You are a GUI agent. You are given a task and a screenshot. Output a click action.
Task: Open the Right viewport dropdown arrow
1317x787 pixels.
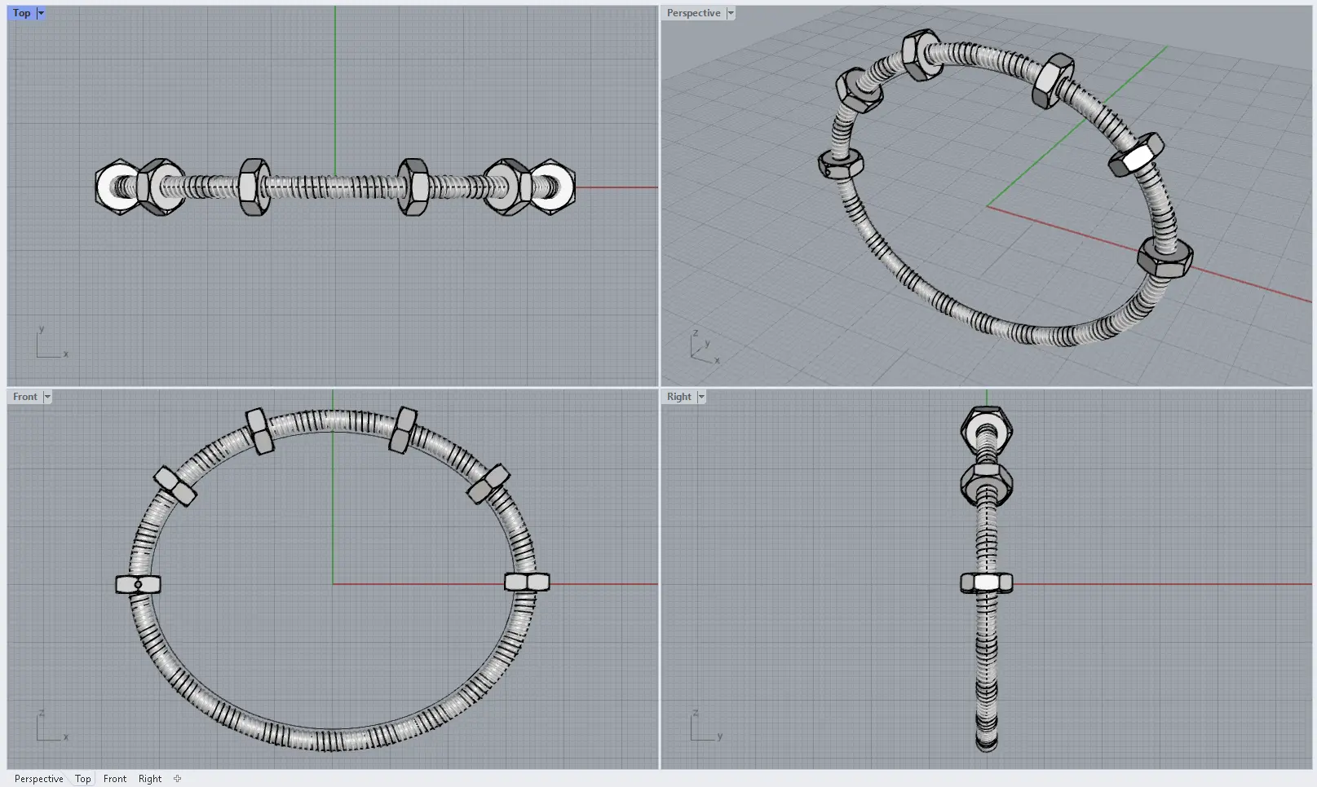pyautogui.click(x=701, y=397)
